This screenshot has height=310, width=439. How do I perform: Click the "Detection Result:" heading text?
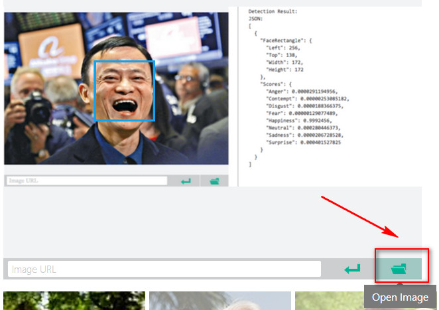[273, 12]
